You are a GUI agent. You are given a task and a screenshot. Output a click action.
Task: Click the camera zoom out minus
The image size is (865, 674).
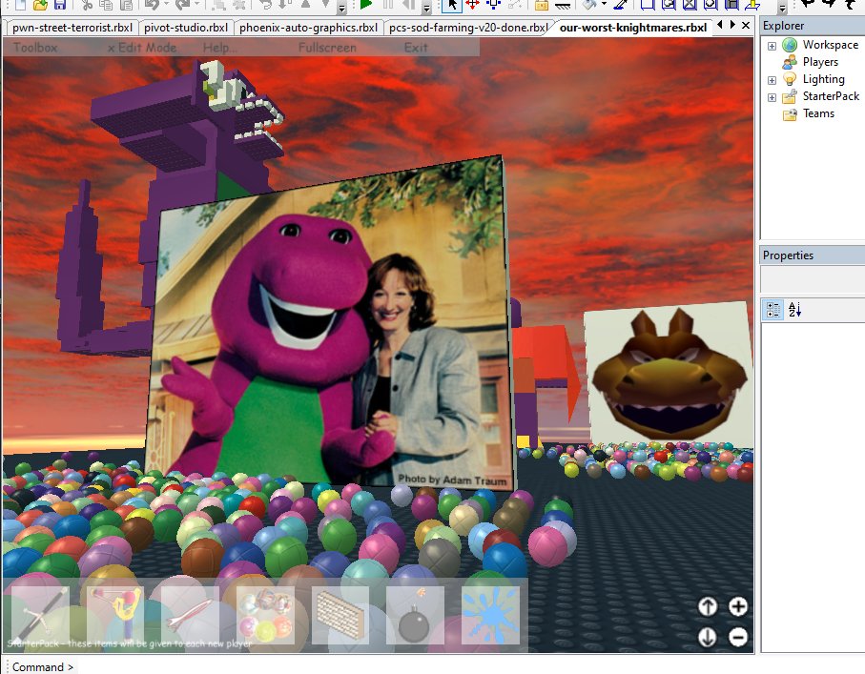point(738,637)
